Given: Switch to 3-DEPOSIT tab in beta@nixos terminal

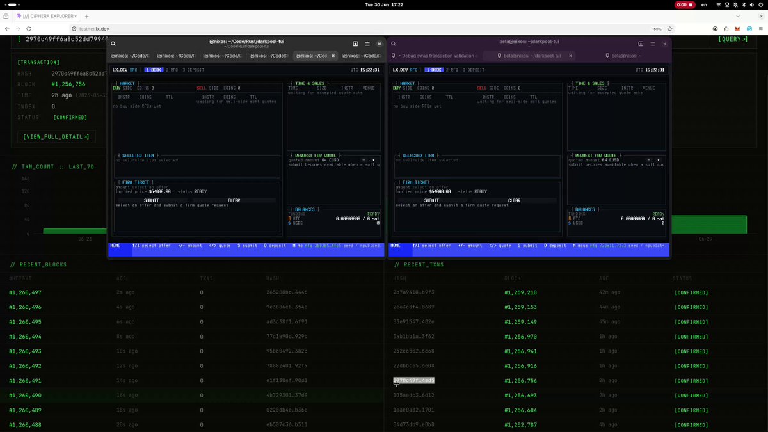Looking at the screenshot, I should click(x=474, y=70).
